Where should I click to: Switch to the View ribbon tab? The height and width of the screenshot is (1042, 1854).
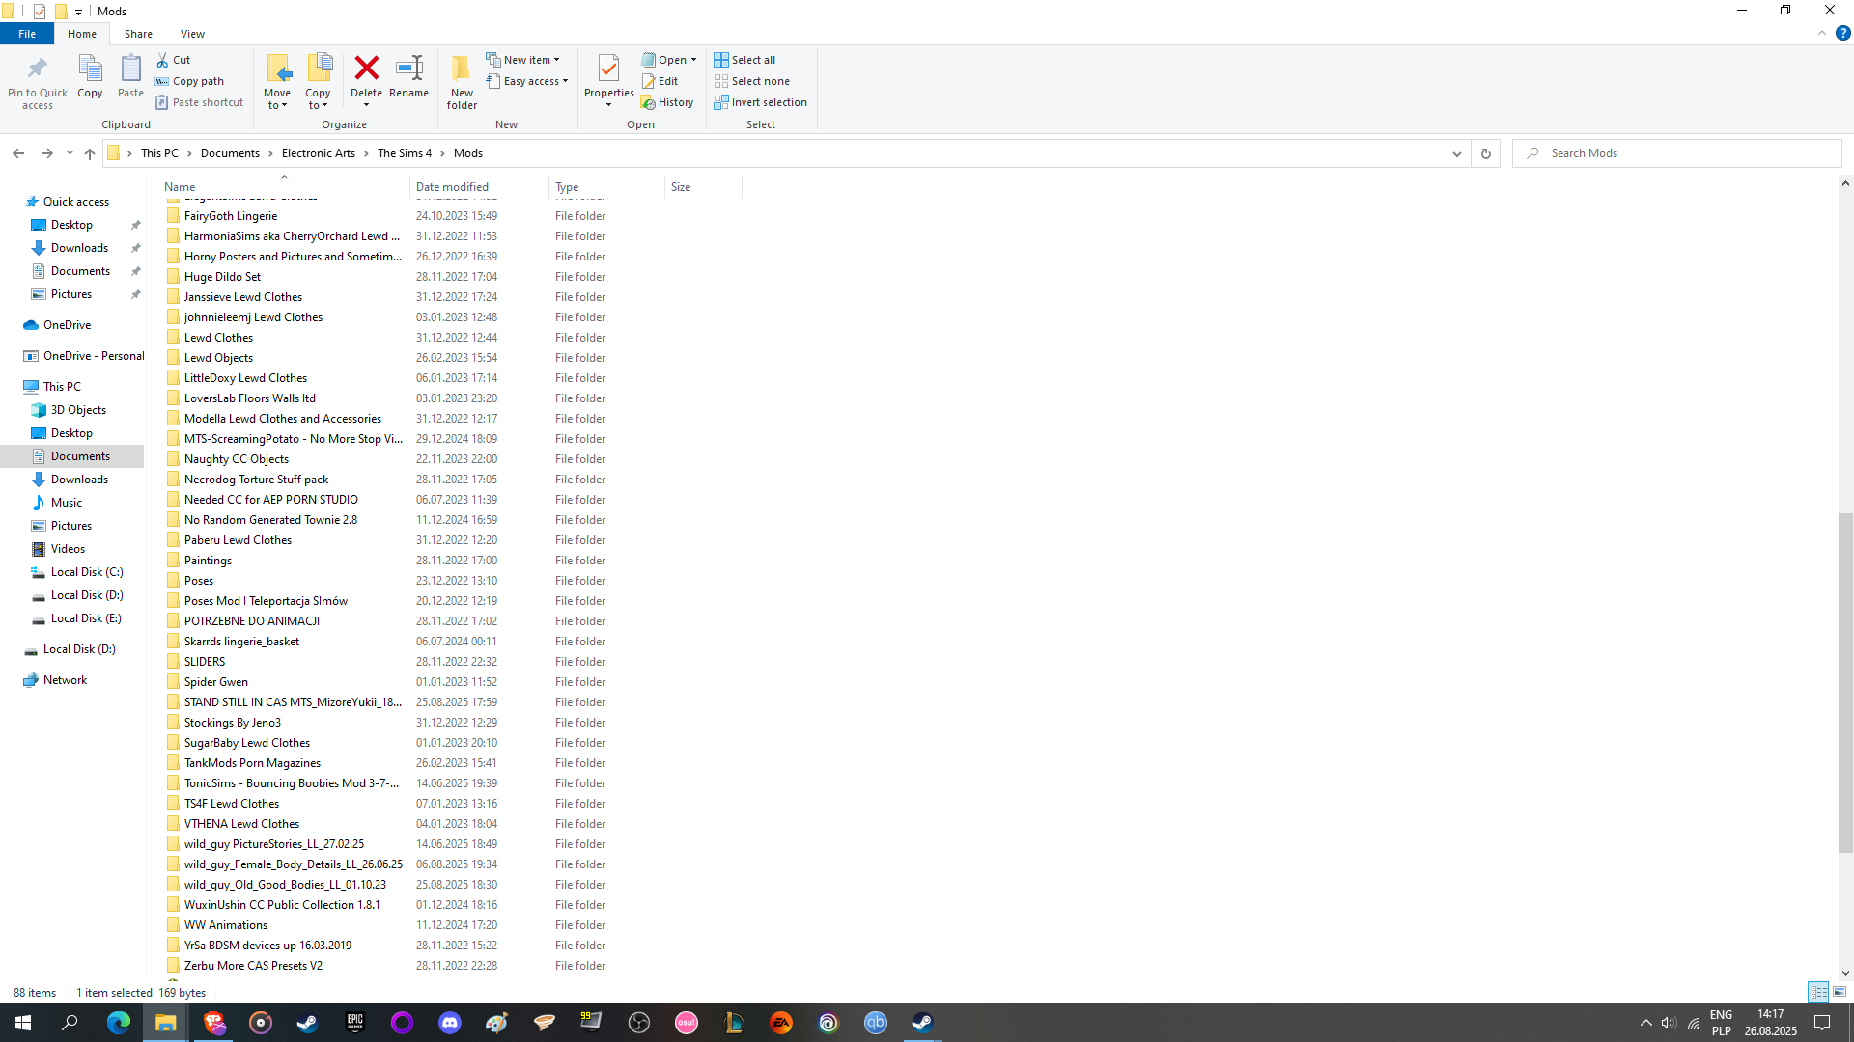[192, 34]
